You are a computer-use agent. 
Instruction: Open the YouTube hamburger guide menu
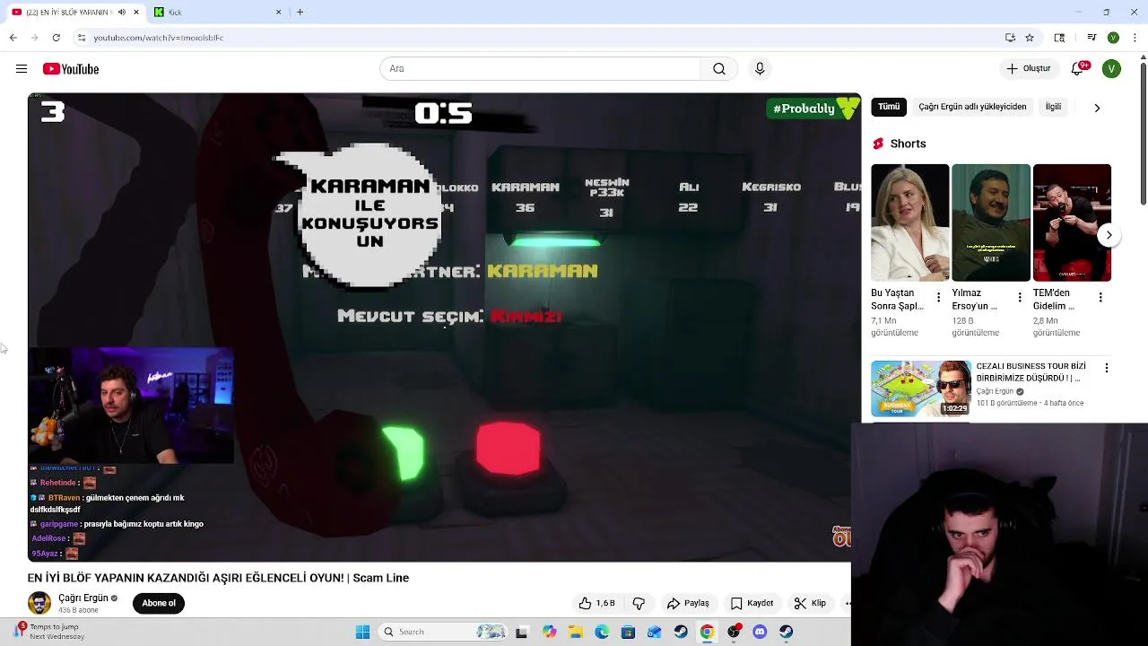click(x=22, y=69)
